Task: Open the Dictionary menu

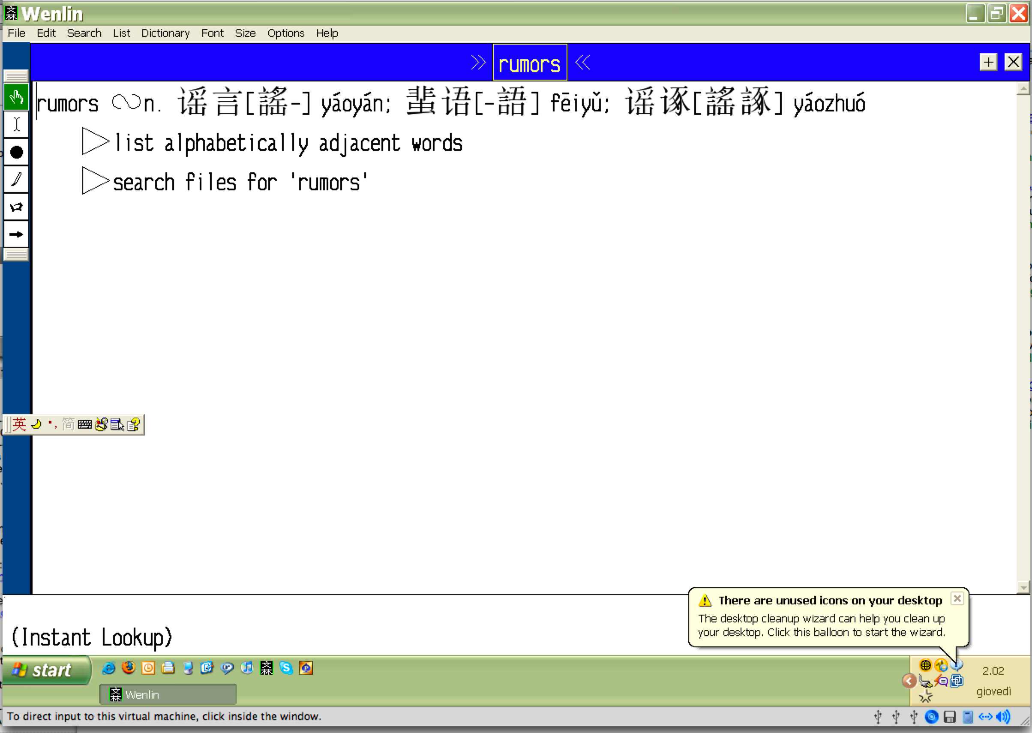Action: tap(165, 33)
